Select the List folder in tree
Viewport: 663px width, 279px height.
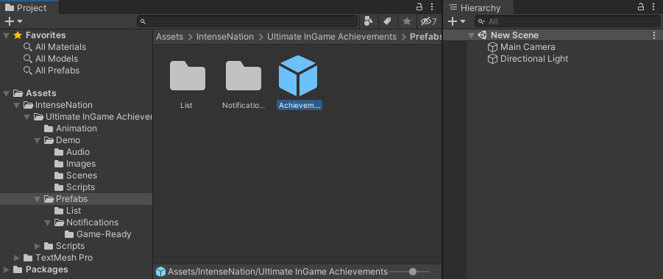click(x=74, y=211)
